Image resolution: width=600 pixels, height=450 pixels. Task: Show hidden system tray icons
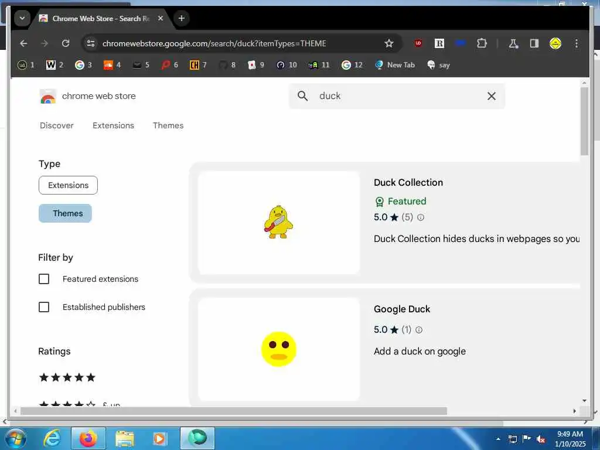tap(498, 438)
